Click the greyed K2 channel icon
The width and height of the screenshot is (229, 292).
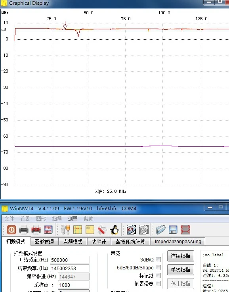point(143,230)
